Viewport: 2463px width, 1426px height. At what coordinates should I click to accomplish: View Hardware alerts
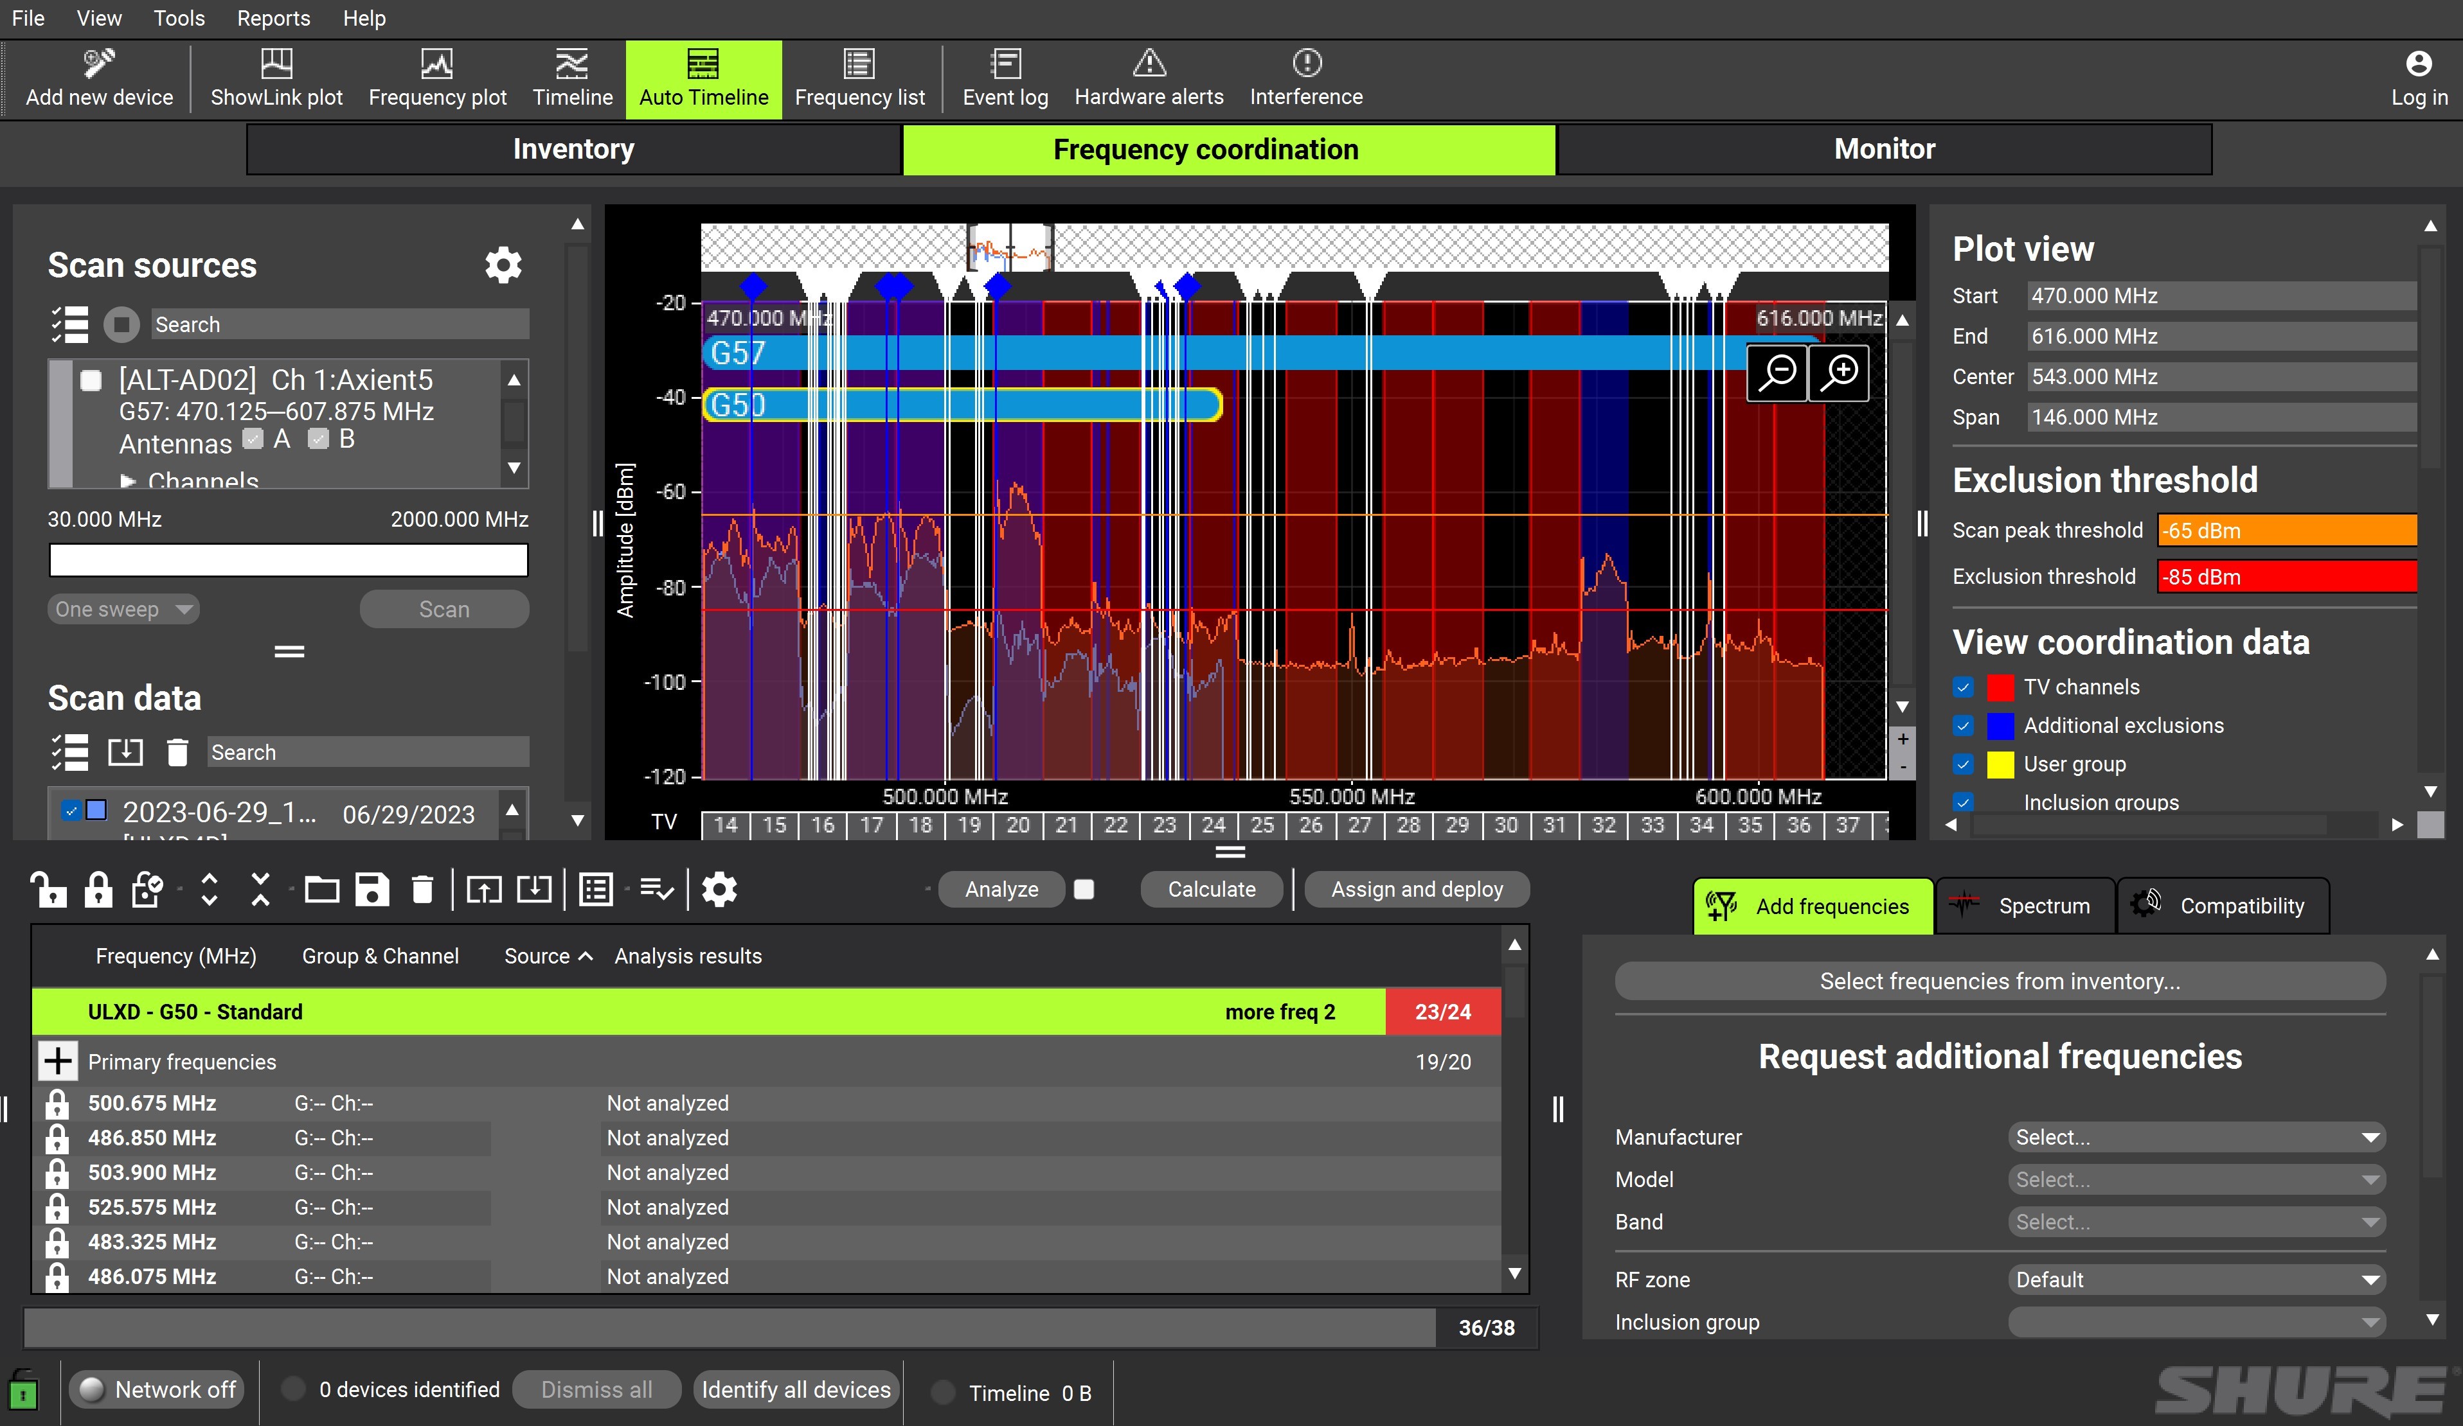1149,78
